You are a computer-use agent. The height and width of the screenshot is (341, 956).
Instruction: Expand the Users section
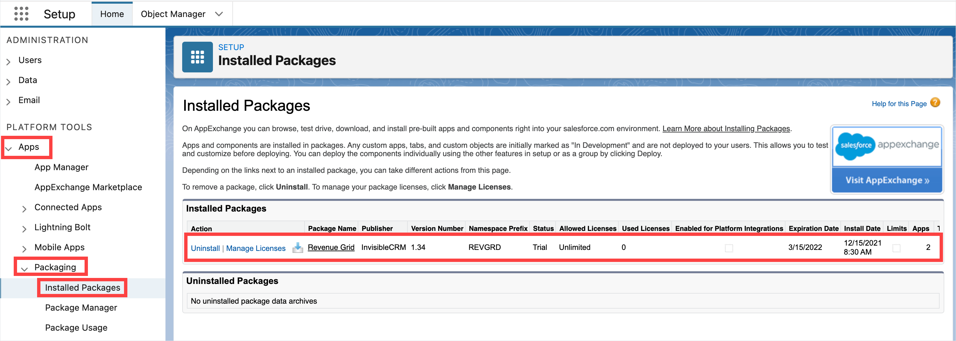point(9,61)
